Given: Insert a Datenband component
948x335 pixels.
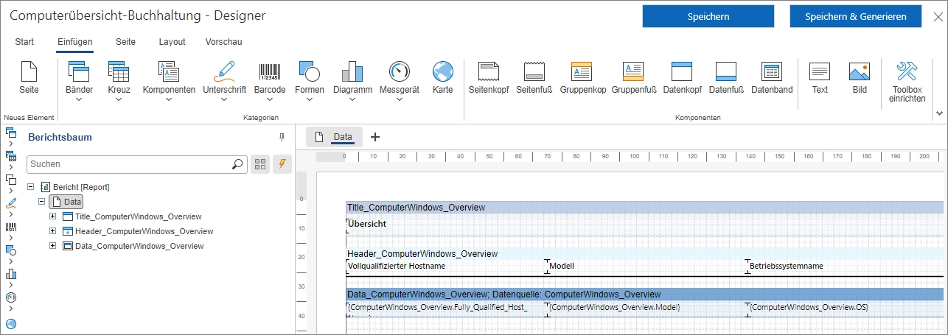Looking at the screenshot, I should tap(772, 78).
